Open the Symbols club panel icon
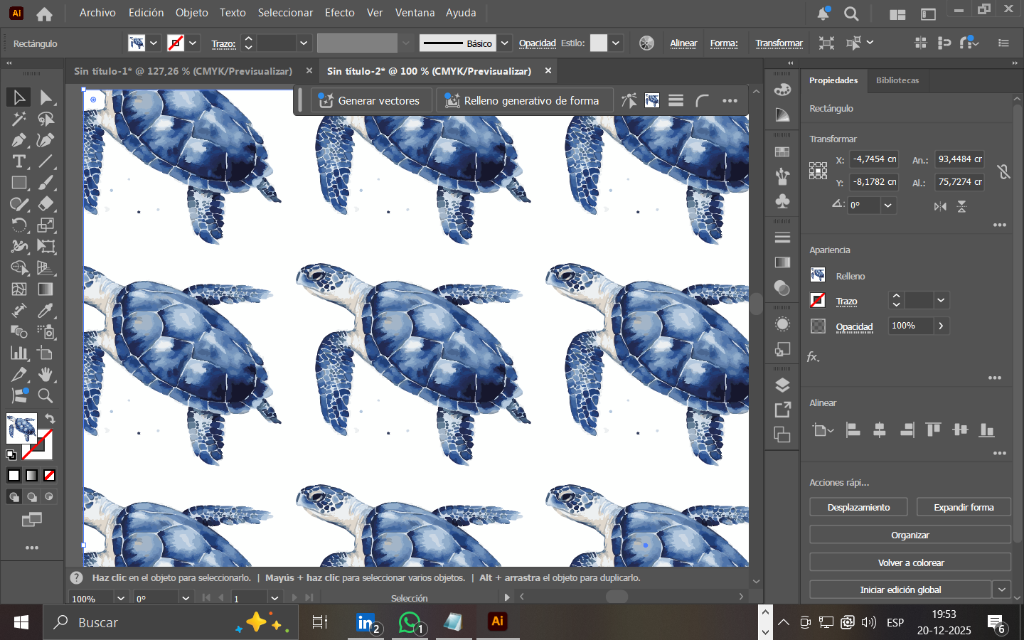This screenshot has height=640, width=1024. point(782,201)
